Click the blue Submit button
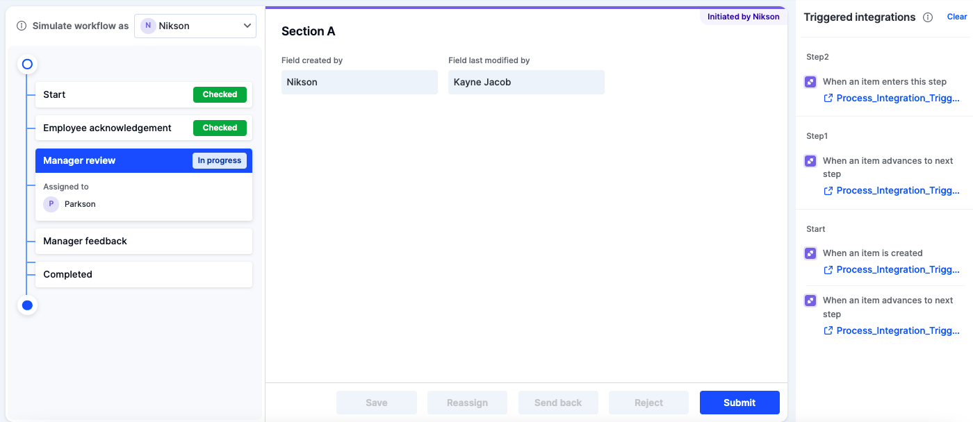 (x=739, y=403)
